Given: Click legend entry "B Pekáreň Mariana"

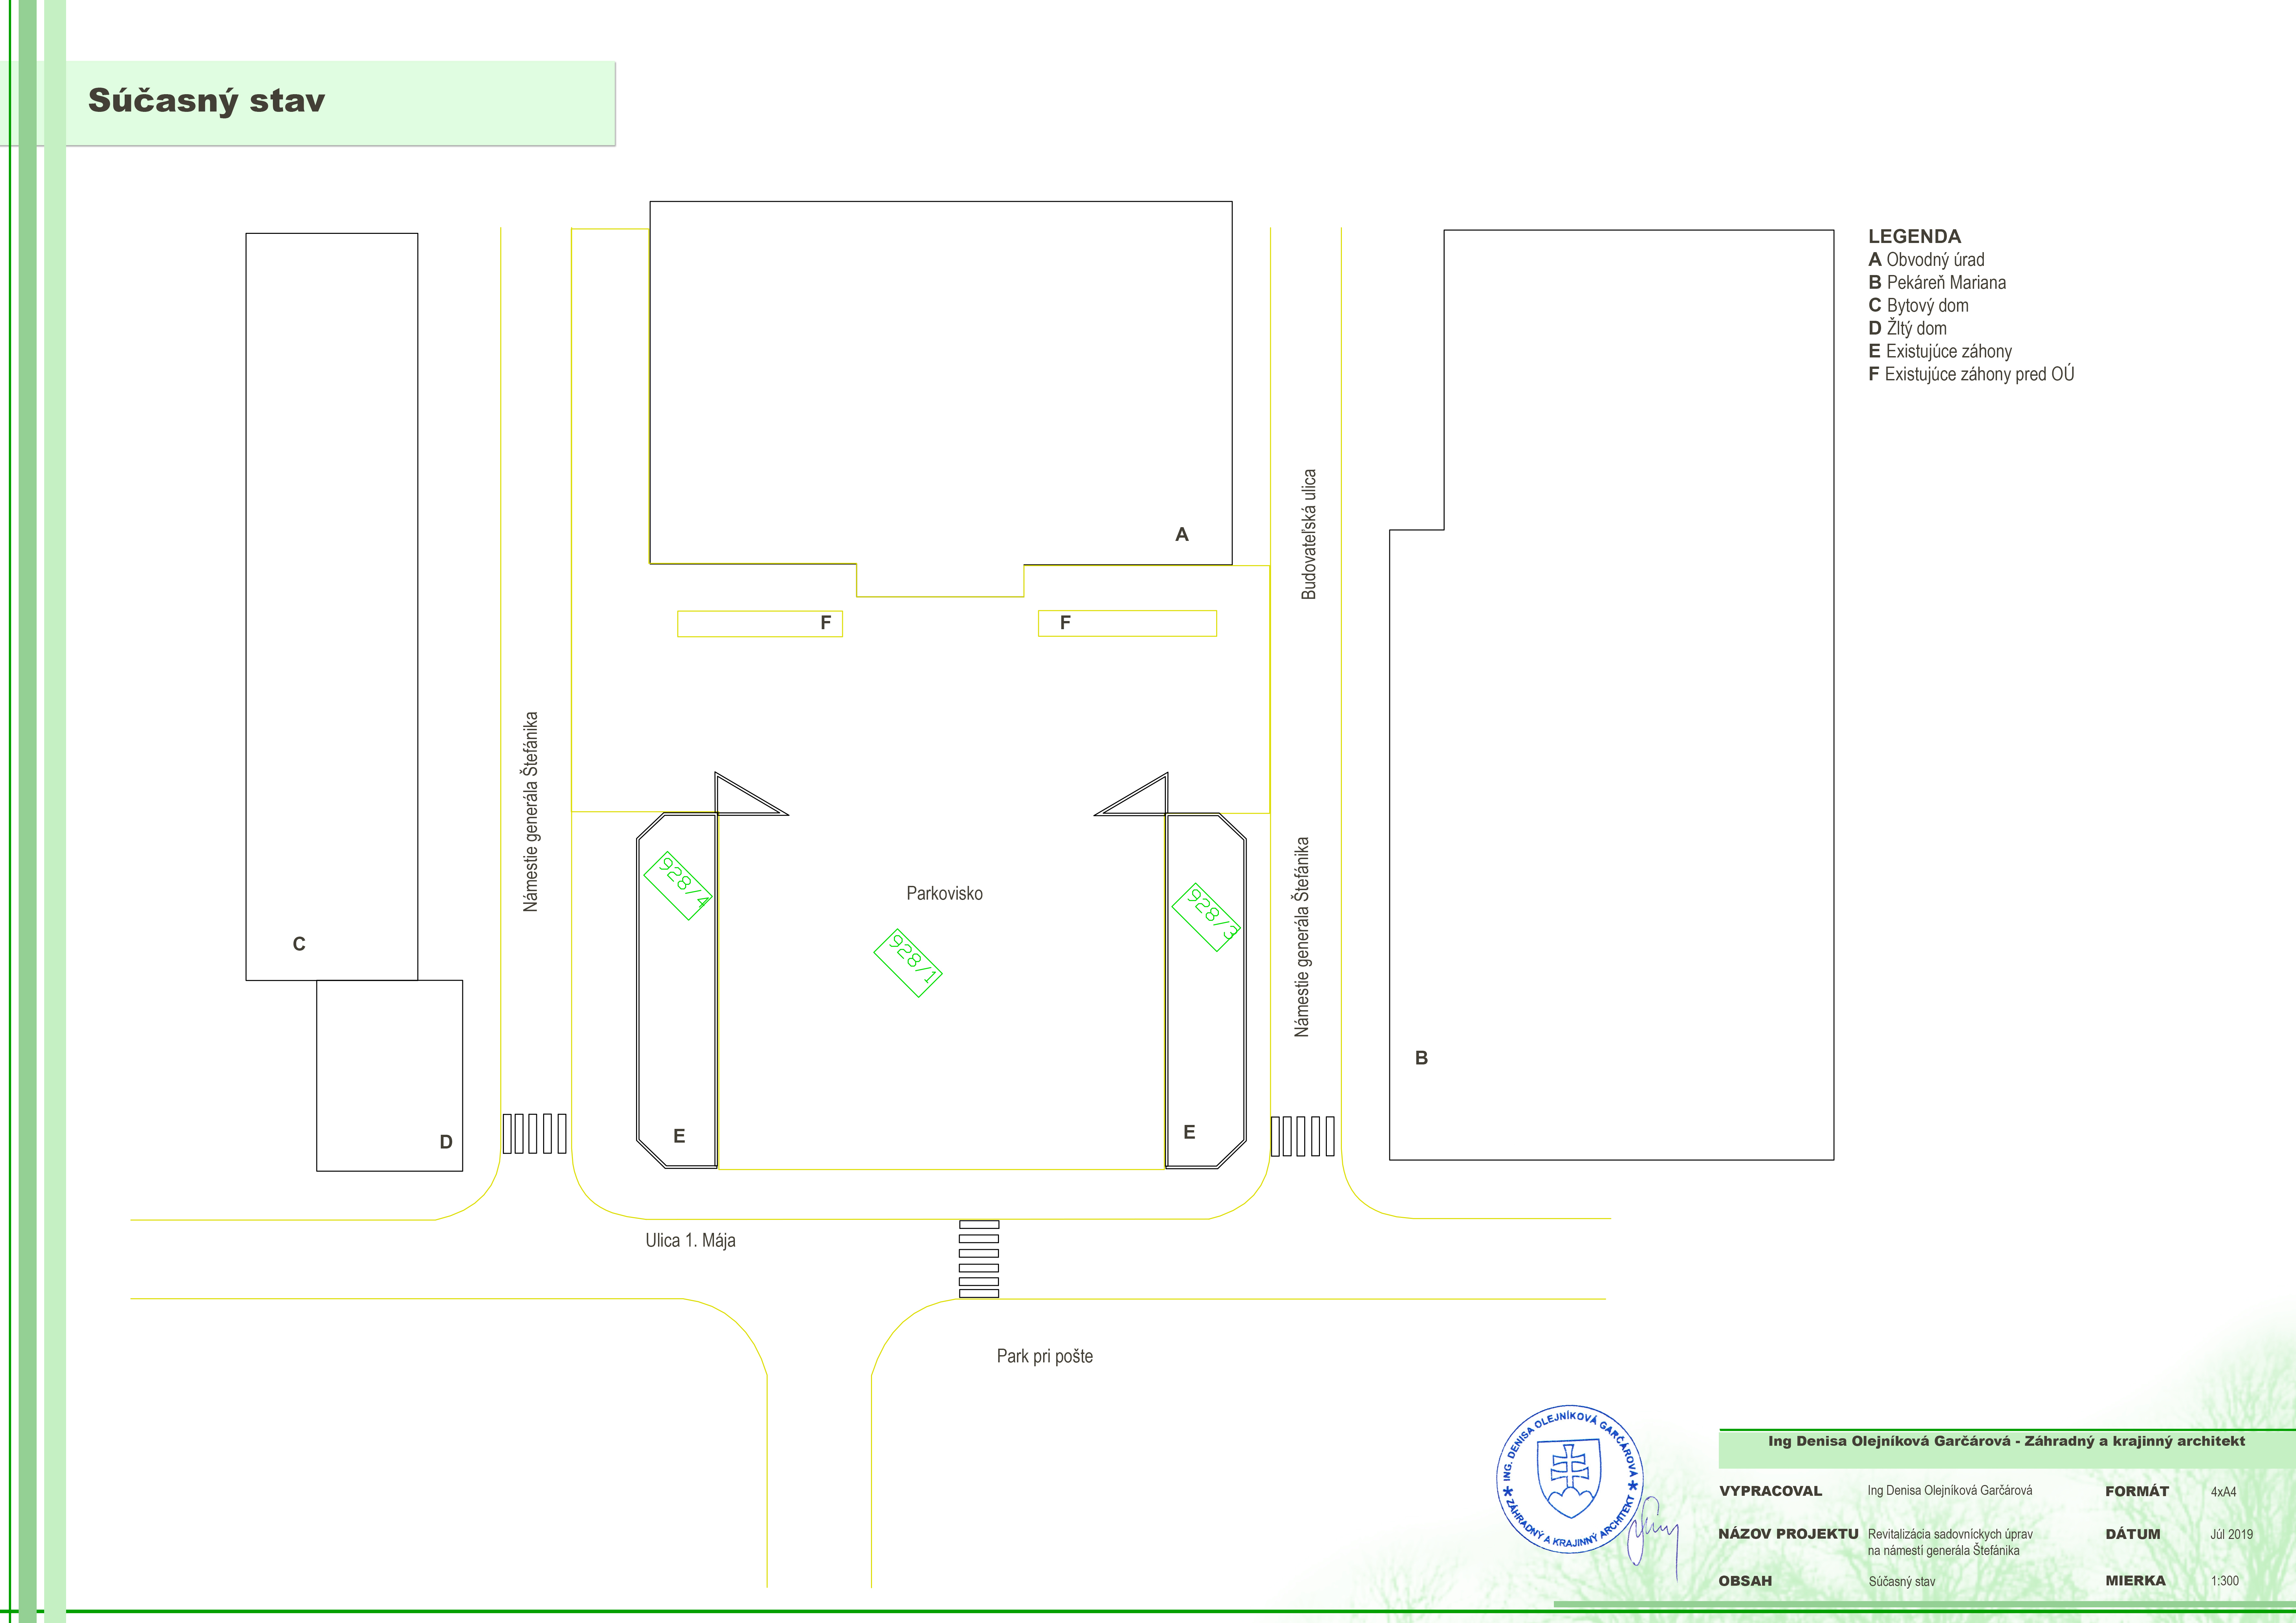Looking at the screenshot, I should click(x=1937, y=283).
